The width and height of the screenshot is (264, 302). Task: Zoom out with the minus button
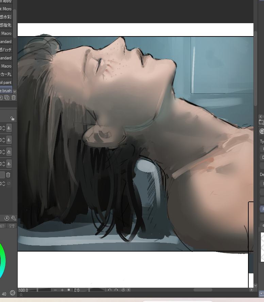click(x=55, y=290)
